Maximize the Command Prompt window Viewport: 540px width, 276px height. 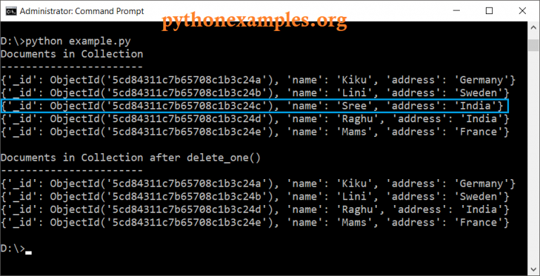(x=489, y=11)
